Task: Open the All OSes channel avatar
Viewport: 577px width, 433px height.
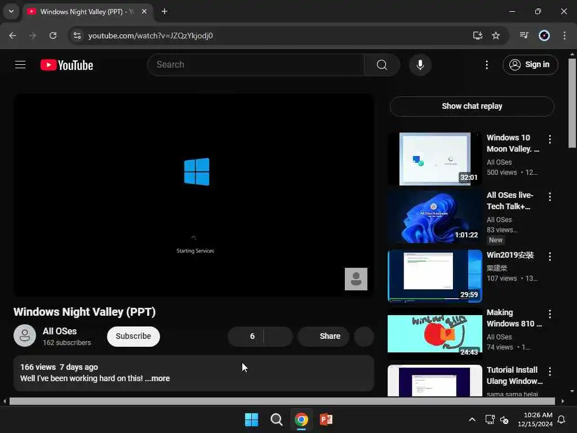Action: pos(25,335)
